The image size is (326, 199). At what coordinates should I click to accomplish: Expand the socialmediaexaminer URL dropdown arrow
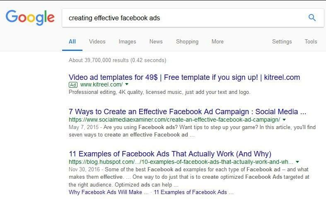pos(284,120)
